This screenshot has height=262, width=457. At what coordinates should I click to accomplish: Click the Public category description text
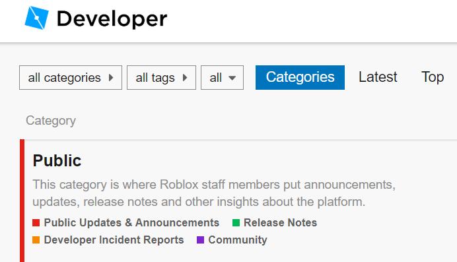tap(214, 193)
